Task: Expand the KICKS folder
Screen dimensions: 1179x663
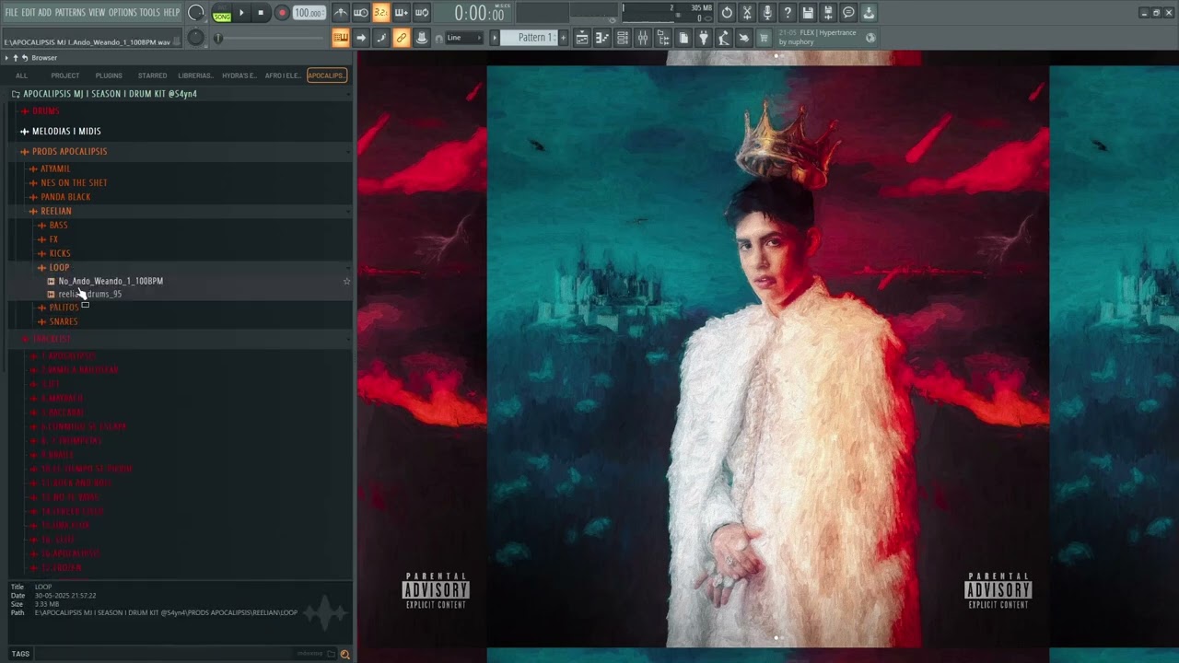Action: coord(60,253)
